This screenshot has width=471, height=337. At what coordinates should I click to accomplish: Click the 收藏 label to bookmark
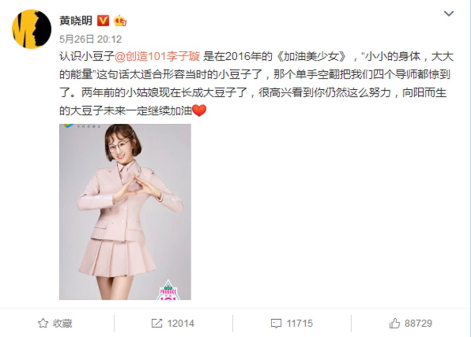pyautogui.click(x=63, y=323)
